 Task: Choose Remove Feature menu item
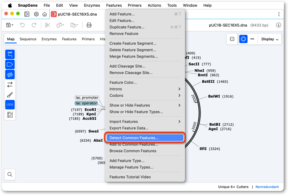[145, 34]
